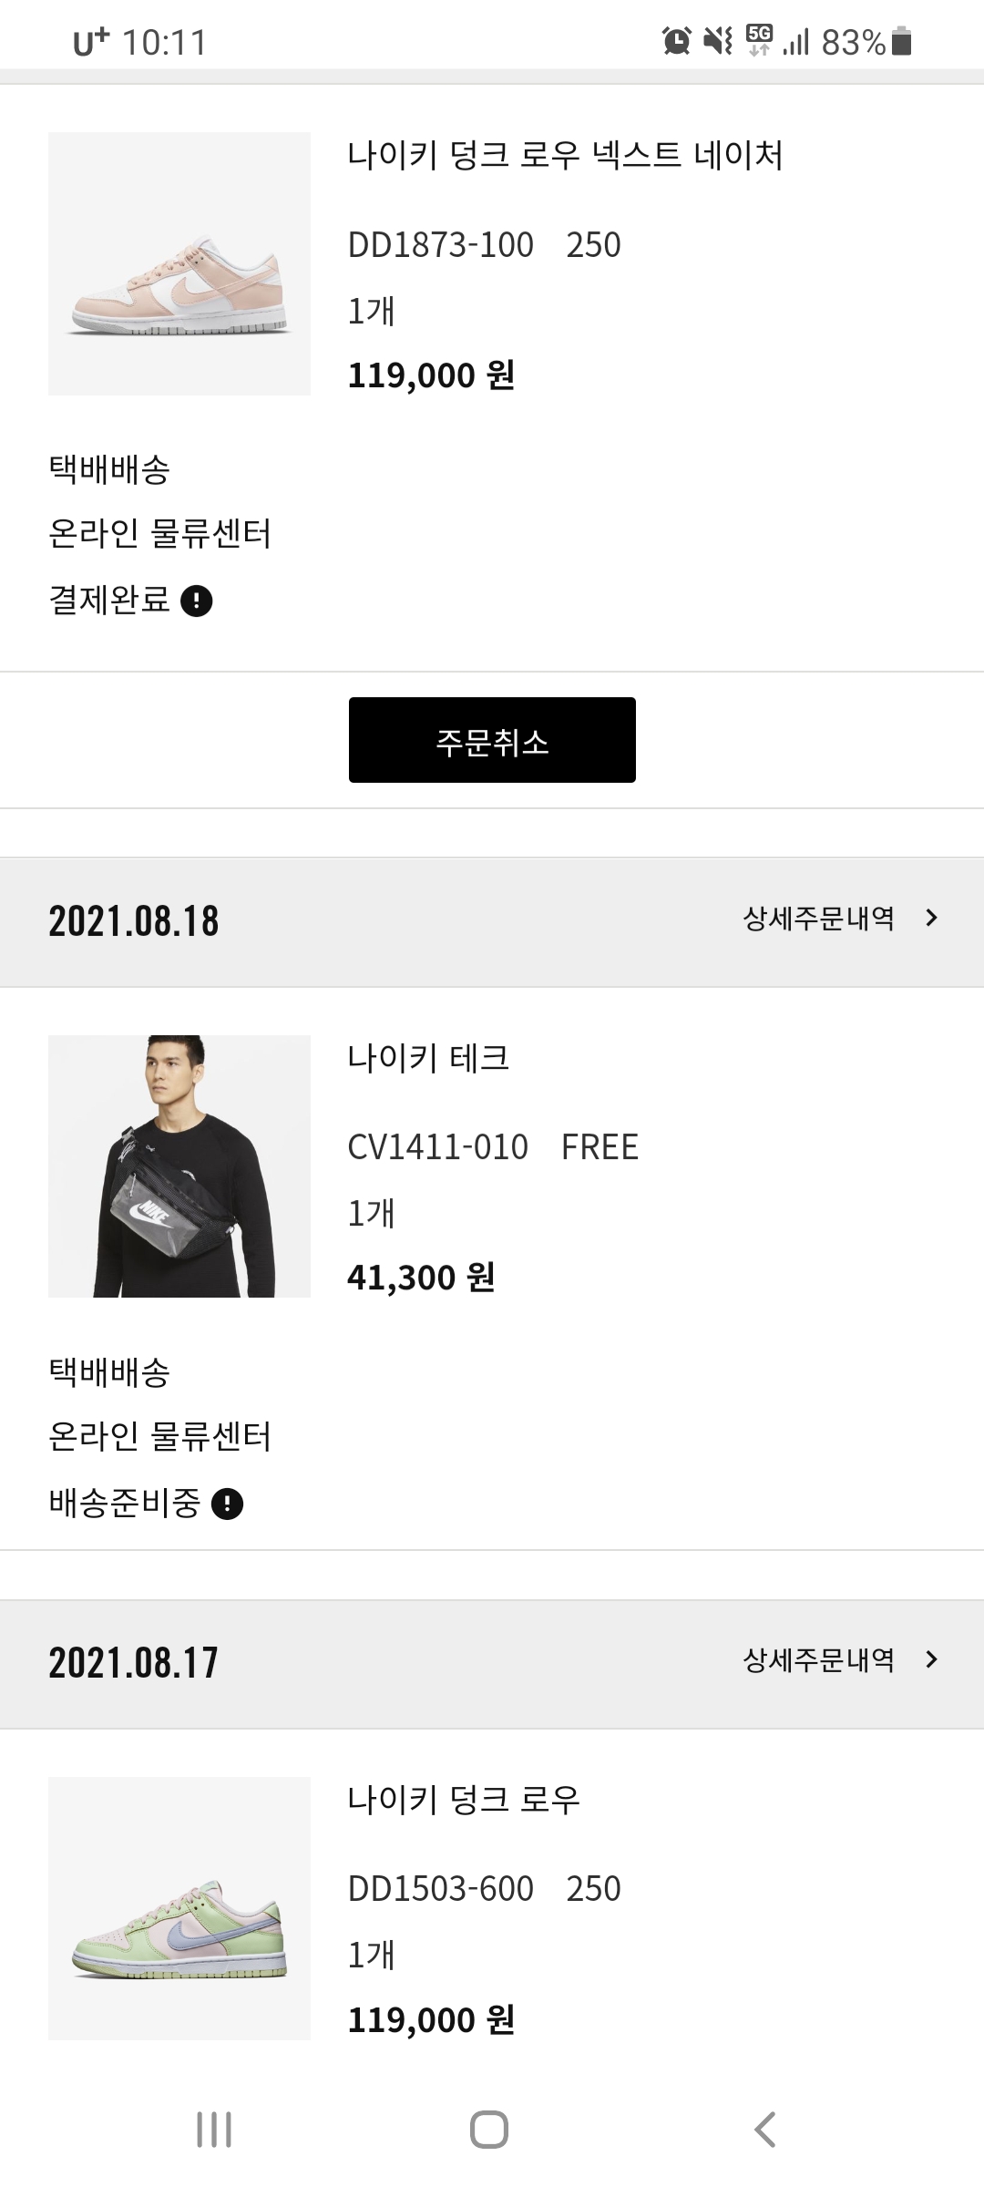Tap the green Dunk Low shoe thumbnail
The image size is (984, 2187).
[x=179, y=1908]
